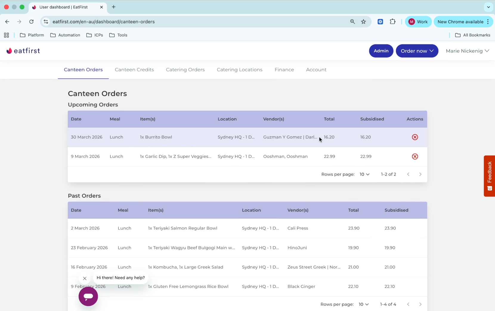The image size is (495, 311).
Task: Open the Feedback side tab
Action: click(489, 176)
